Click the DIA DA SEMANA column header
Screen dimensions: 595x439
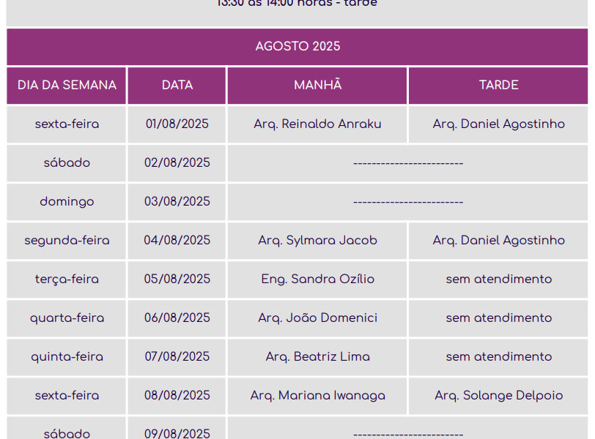tap(67, 86)
